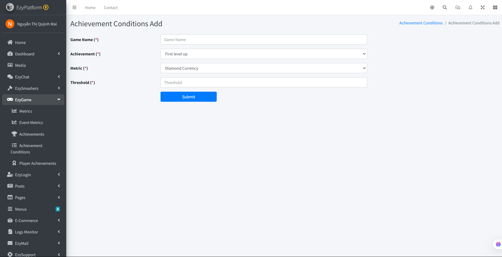Open Player Achievements in the sidebar
Screen dimensions: 502x257
coord(38,163)
